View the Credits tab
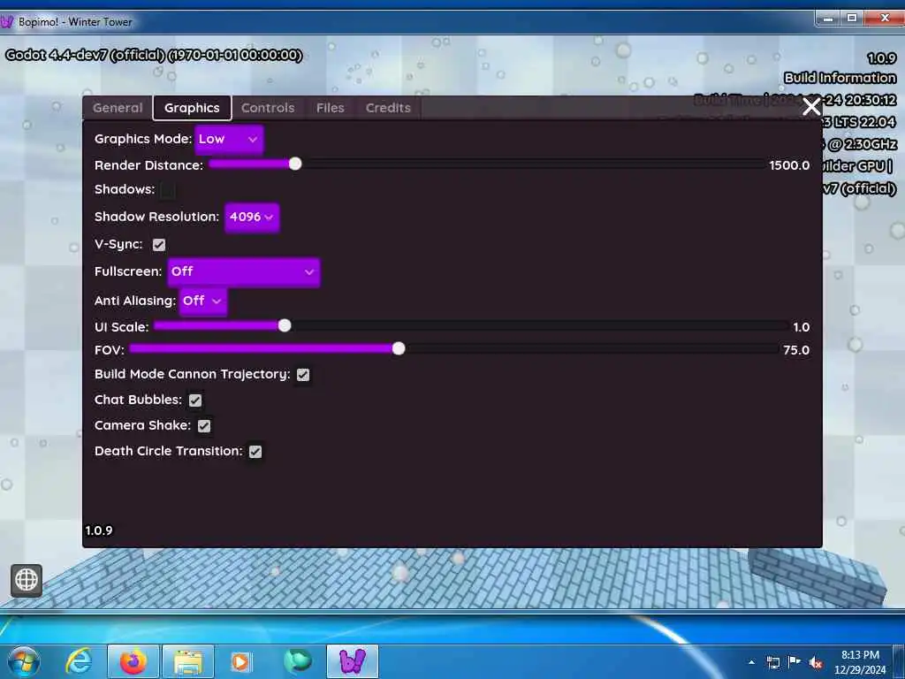Viewport: 905px width, 679px height. [389, 108]
